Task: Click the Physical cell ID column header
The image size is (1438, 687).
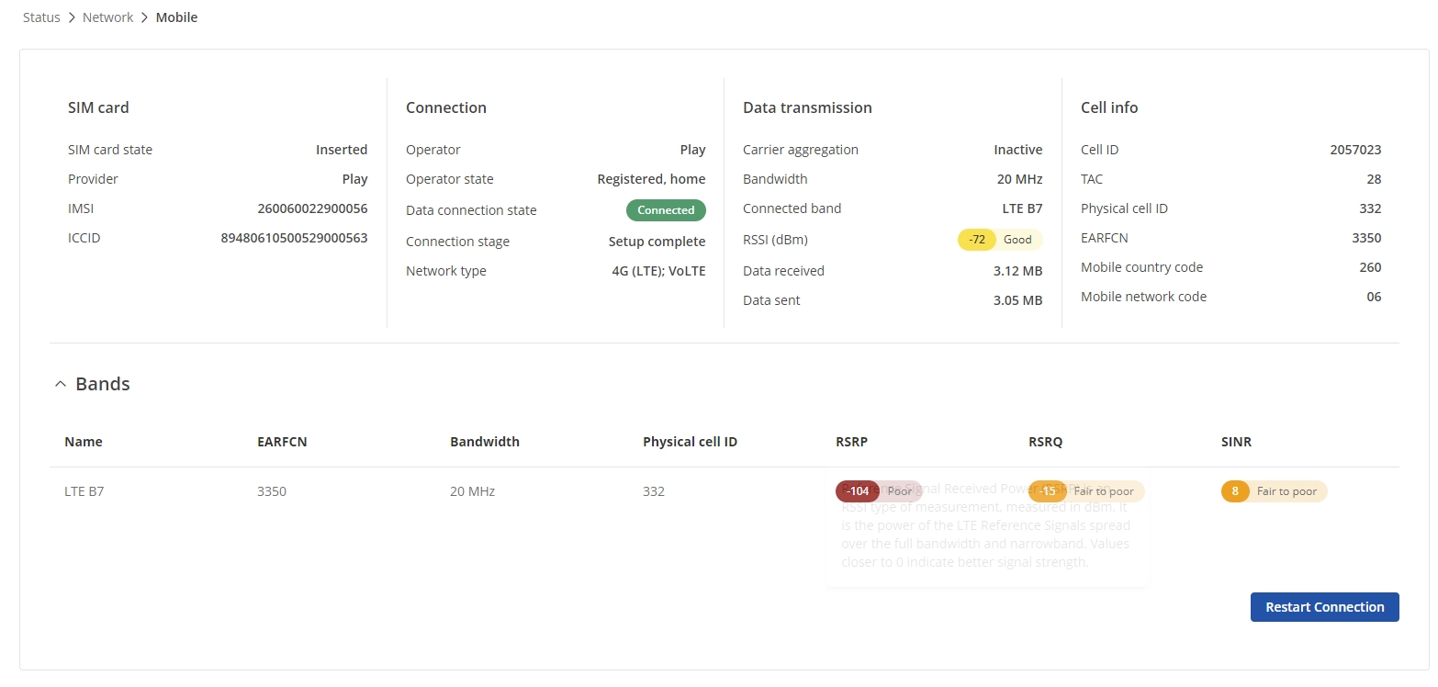Action: (x=690, y=442)
